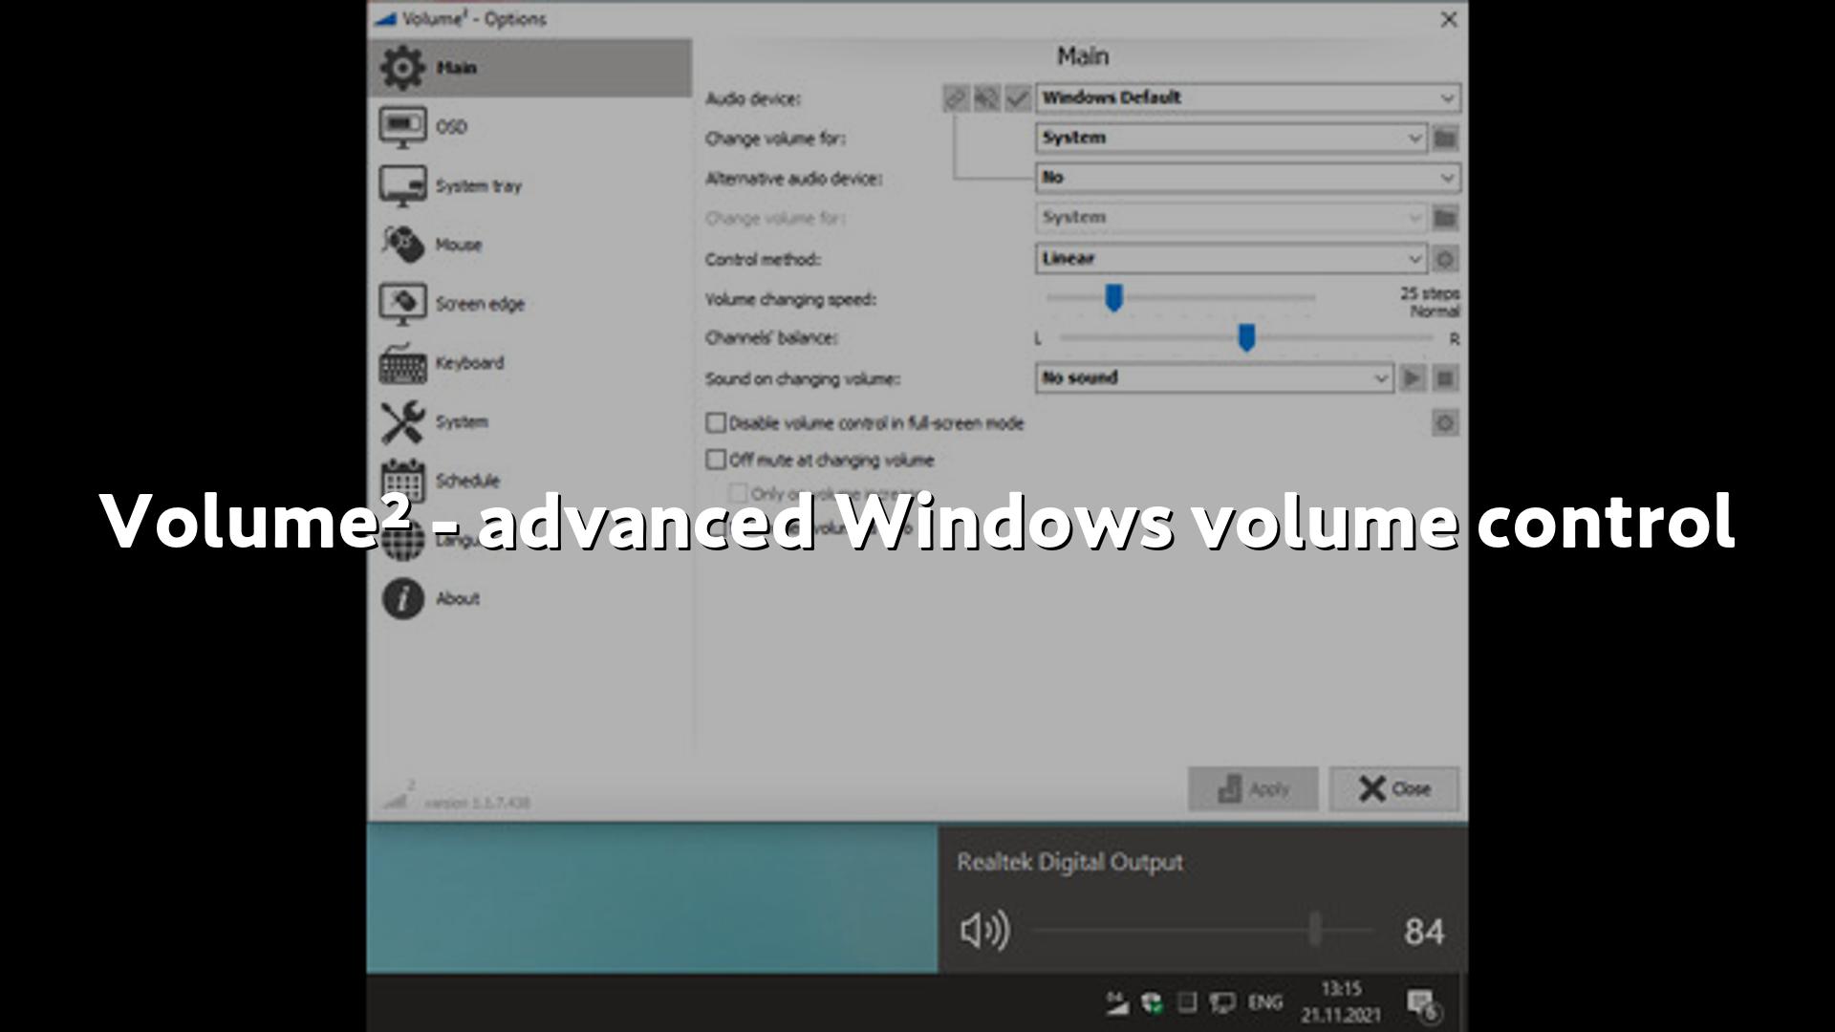Click the Channels' balance slider handle
This screenshot has width=1835, height=1032.
tap(1246, 337)
